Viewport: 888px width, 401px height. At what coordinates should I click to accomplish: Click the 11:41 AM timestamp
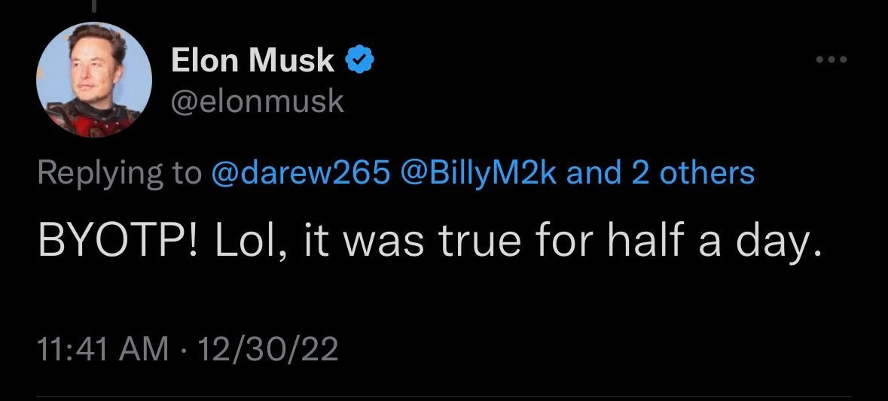point(103,351)
